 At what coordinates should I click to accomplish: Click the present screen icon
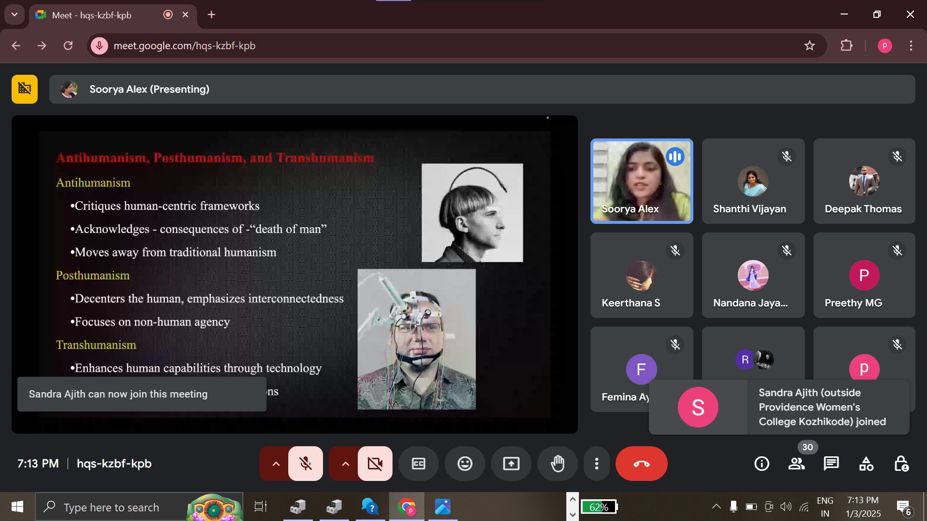click(511, 464)
